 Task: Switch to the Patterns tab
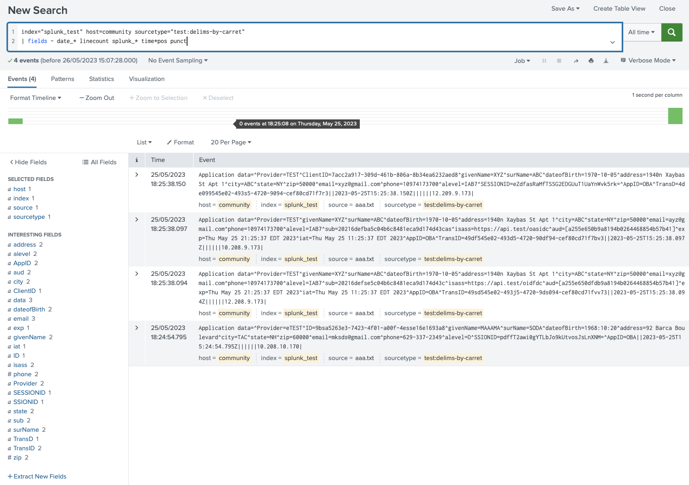[63, 79]
